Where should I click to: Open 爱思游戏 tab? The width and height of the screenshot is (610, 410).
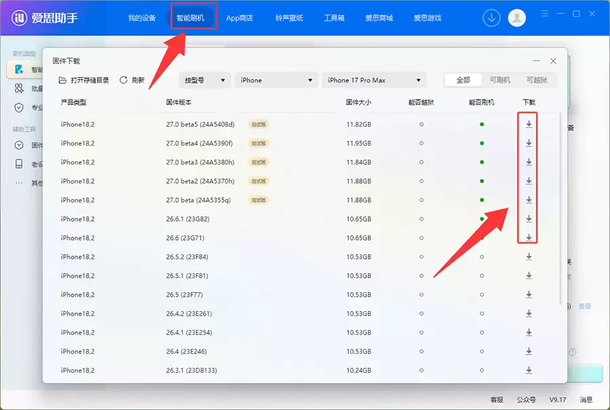click(x=427, y=18)
